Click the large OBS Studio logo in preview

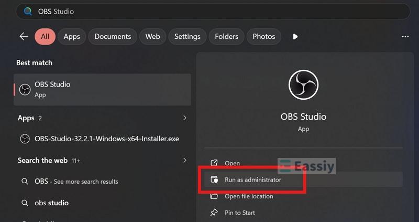[303, 84]
